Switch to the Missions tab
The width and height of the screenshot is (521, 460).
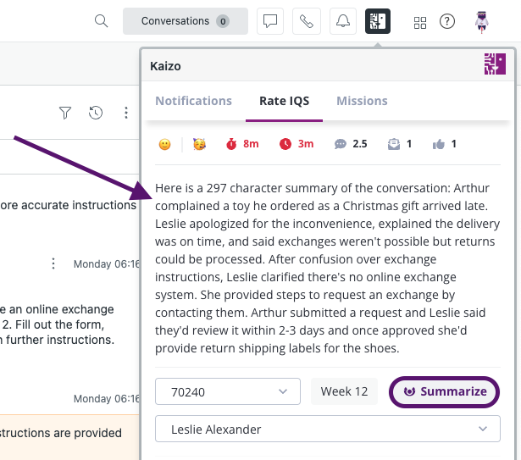(x=362, y=101)
